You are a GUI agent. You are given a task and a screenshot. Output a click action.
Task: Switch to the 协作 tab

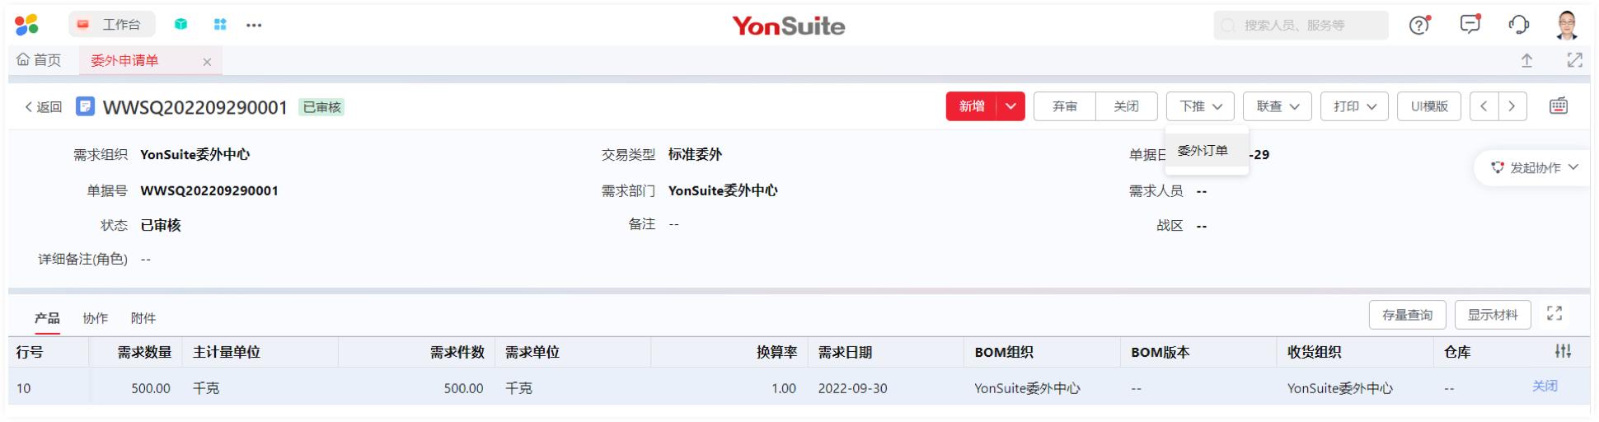(x=95, y=318)
